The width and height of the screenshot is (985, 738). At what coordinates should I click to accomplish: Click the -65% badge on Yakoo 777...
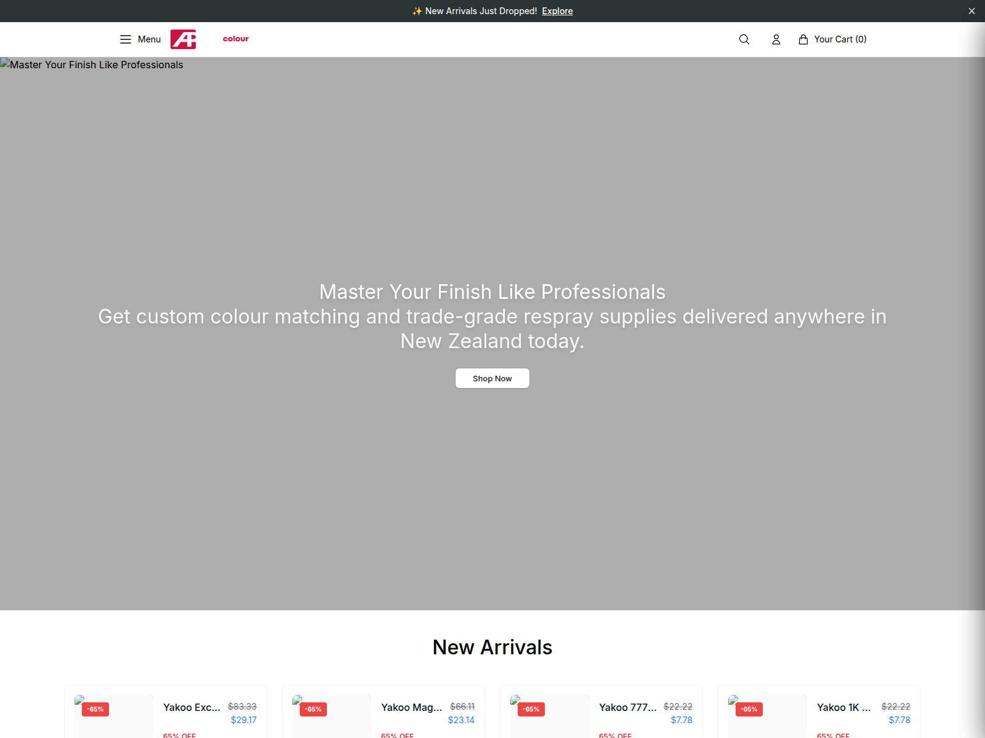(531, 709)
